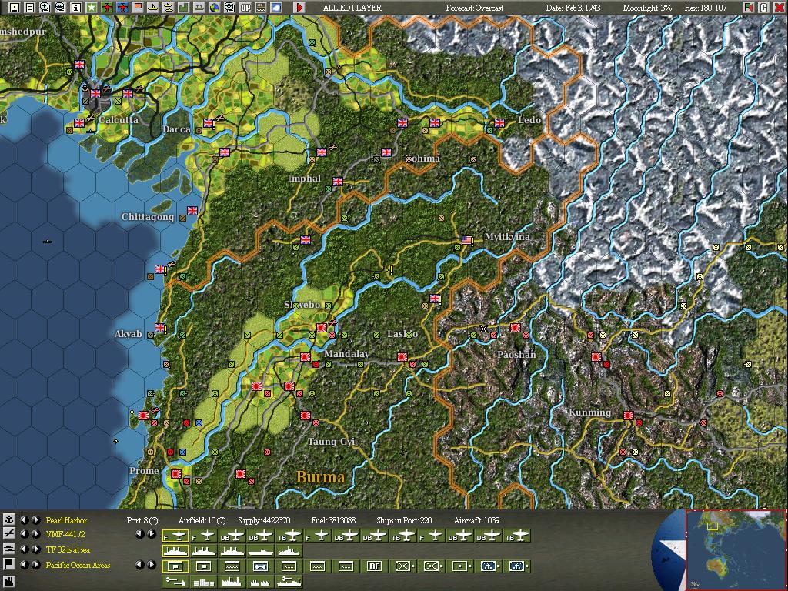Click the cloud weather icon

(276, 8)
